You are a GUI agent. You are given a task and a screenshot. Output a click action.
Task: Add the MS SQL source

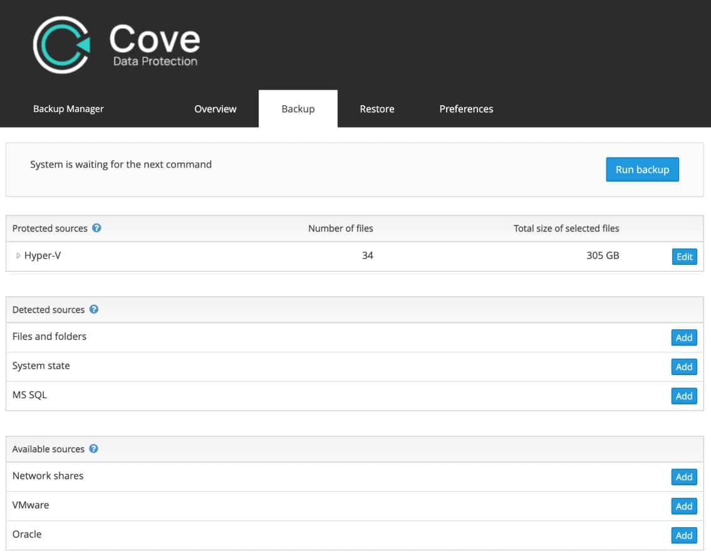click(x=684, y=396)
